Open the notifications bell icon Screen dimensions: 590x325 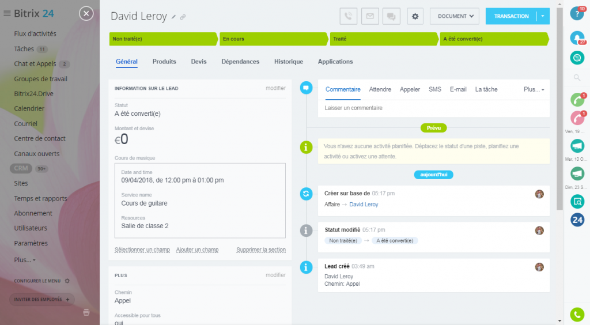[x=577, y=37]
